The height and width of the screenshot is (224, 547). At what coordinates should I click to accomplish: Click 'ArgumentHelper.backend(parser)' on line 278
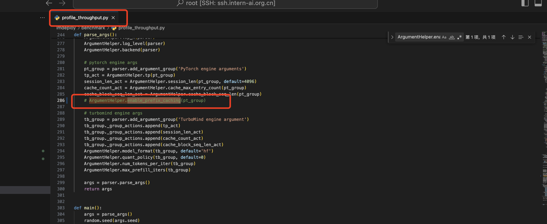[x=122, y=50]
